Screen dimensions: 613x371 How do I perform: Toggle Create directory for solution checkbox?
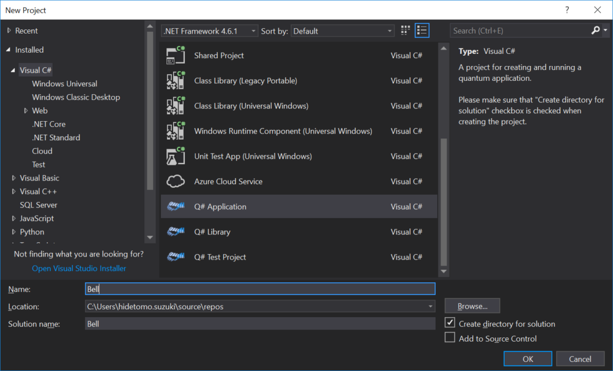coord(450,322)
